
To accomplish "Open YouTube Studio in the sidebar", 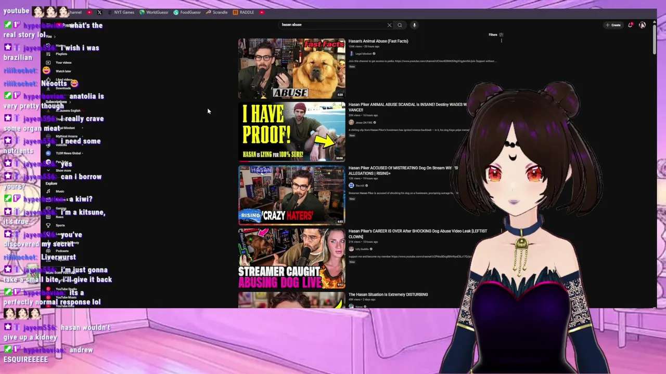I will click(x=61, y=289).
